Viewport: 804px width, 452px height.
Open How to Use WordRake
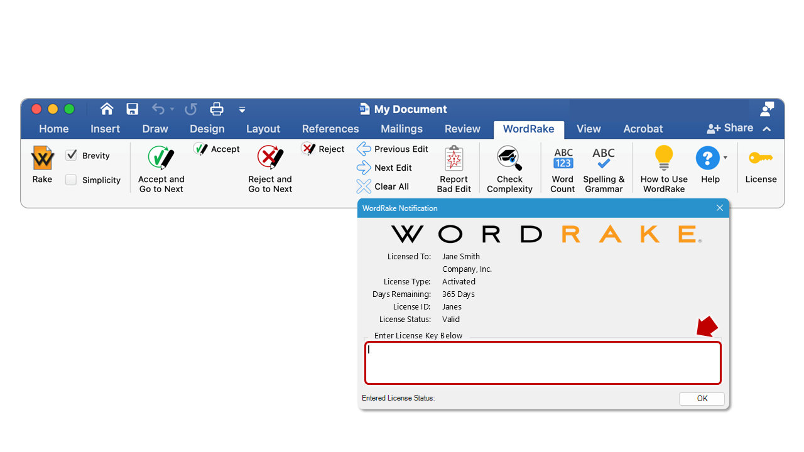coord(664,169)
